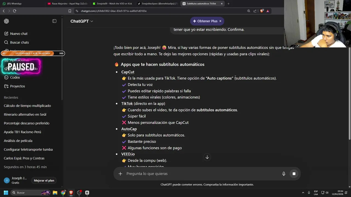This screenshot has height=197, width=351.
Task: Click the ChatGPT logo icon in sidebar
Action: [6, 21]
